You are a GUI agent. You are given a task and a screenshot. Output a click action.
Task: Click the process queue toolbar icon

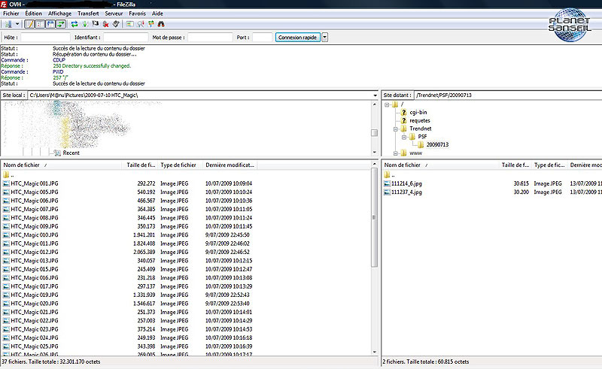[85, 24]
